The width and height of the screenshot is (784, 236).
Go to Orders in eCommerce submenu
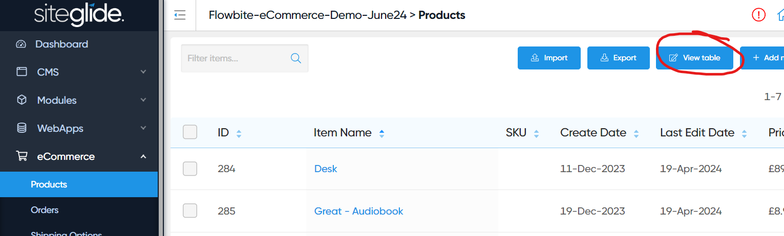(x=45, y=210)
